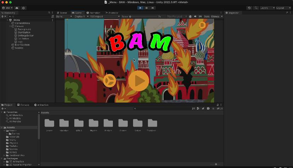Toggle the Game view shortcuts icon
Viewport: 293px width, 168px height.
pos(200,16)
